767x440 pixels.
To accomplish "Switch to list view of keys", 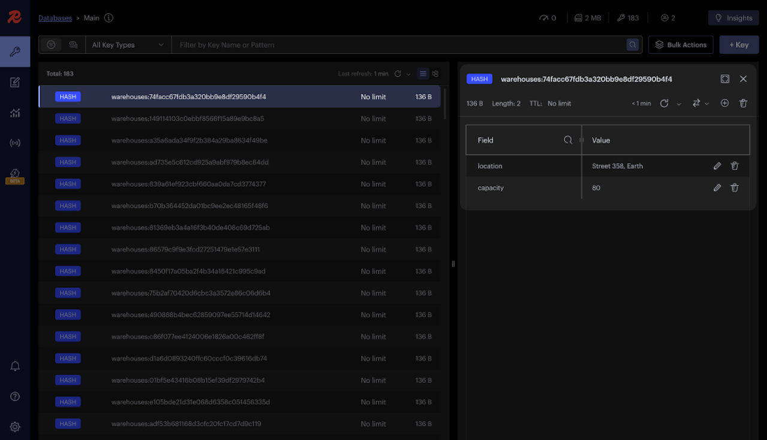I will pos(423,74).
